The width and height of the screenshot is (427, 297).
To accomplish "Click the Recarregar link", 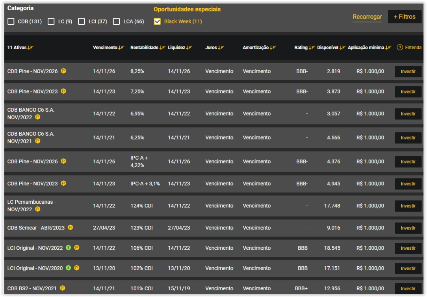I will [367, 17].
